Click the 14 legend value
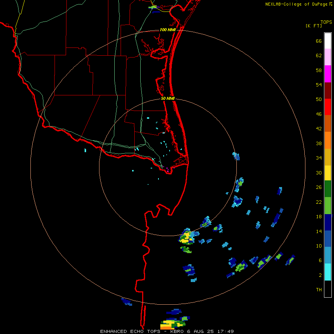This screenshot has width=334, height=334. 319,231
